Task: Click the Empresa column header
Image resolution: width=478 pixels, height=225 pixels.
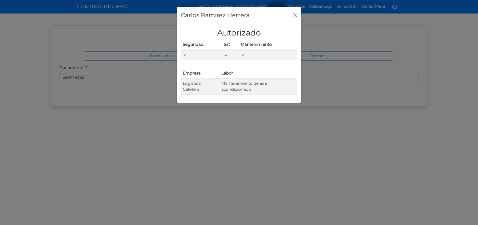Action: pos(192,73)
